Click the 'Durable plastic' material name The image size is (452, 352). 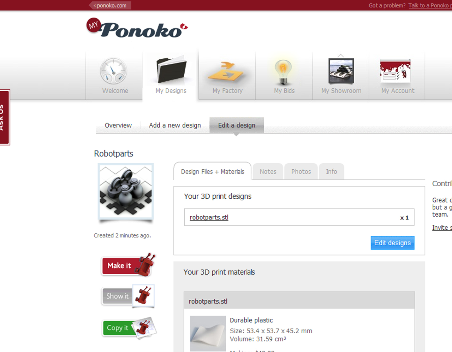[251, 320]
